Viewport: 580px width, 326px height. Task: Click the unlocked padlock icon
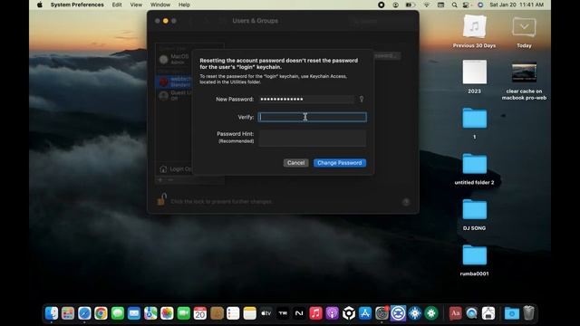point(161,199)
